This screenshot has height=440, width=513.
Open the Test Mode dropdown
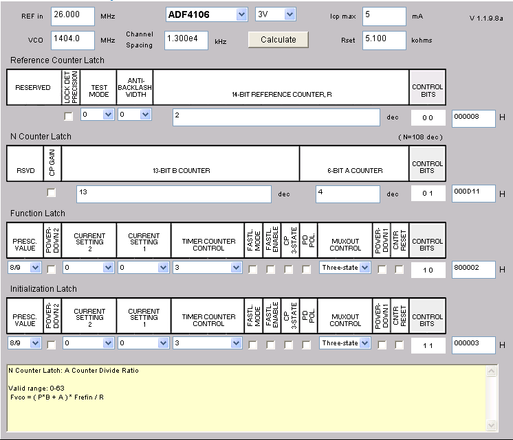coord(98,115)
